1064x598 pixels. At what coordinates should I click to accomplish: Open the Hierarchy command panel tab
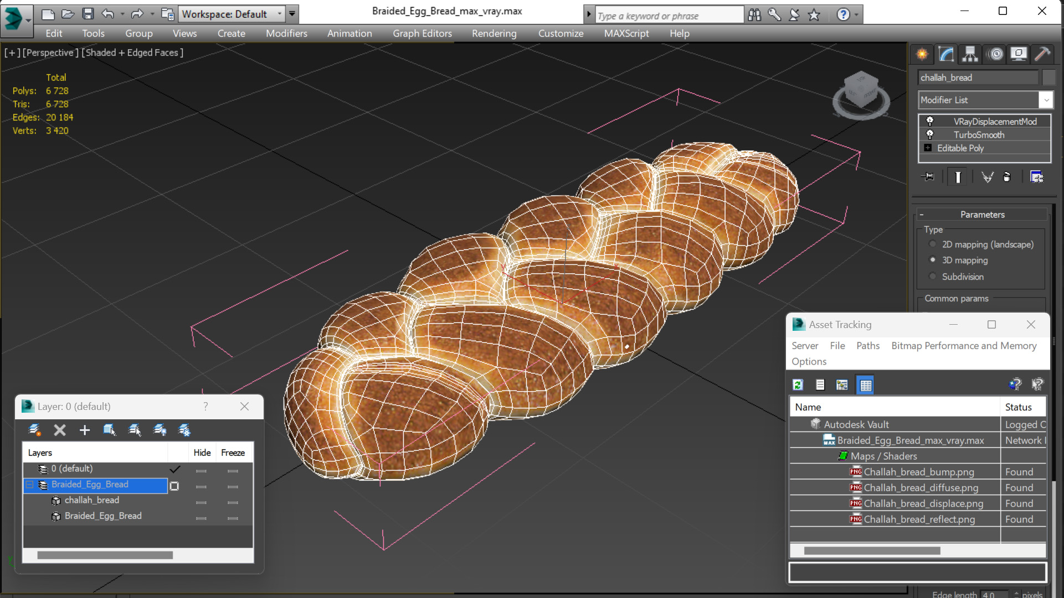[x=970, y=54]
